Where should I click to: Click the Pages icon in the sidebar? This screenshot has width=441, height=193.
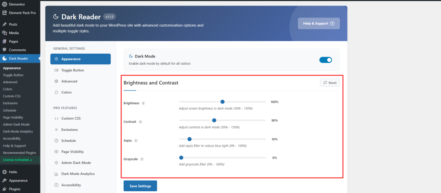[x=4, y=42]
